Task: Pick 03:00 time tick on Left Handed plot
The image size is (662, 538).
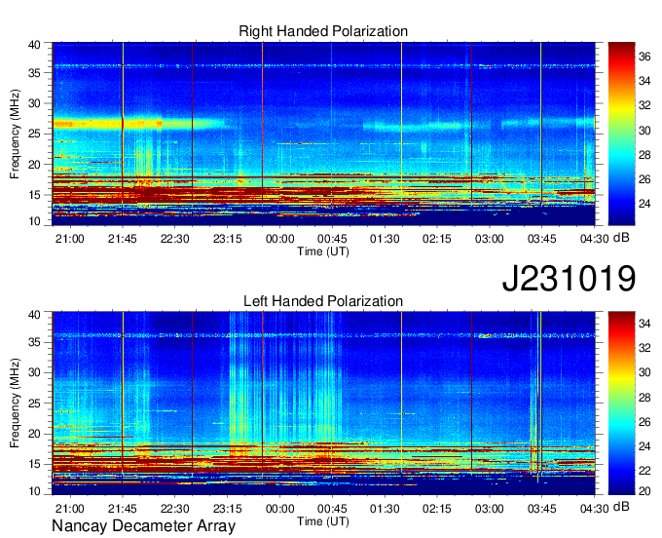Action: pyautogui.click(x=490, y=509)
